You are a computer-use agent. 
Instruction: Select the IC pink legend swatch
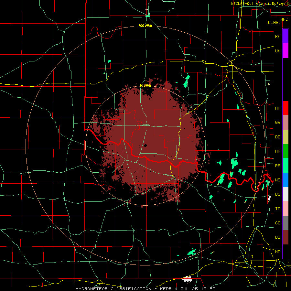tap(286, 209)
